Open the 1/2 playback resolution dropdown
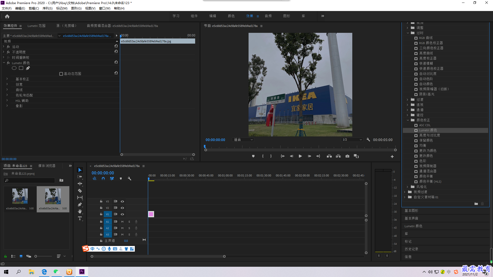The width and height of the screenshot is (493, 277). (x=352, y=140)
